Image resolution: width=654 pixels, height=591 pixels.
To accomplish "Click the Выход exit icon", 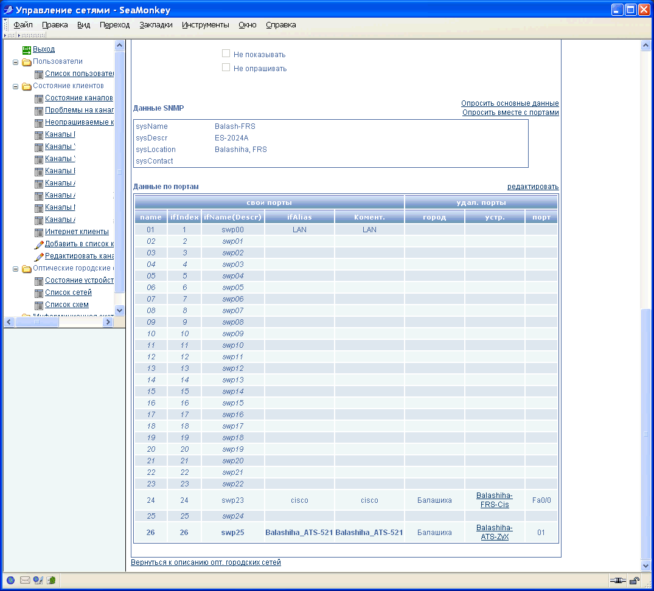I will (x=26, y=49).
